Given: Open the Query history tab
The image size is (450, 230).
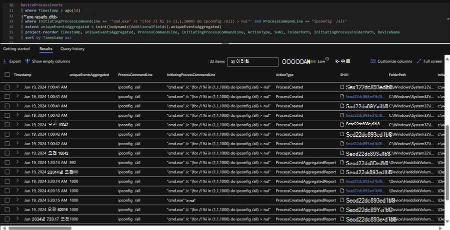Looking at the screenshot, I should click(72, 49).
